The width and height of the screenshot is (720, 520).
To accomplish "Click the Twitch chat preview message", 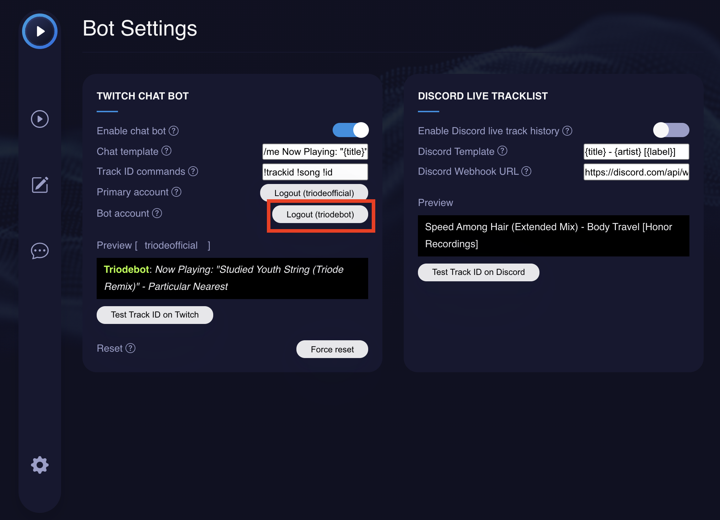I will pos(232,278).
